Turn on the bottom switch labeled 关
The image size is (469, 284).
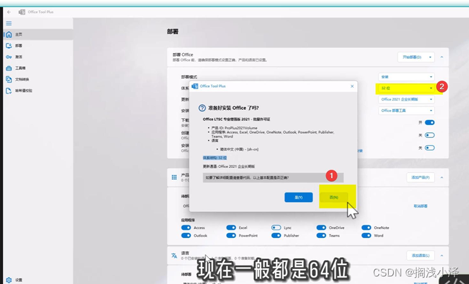430,148
